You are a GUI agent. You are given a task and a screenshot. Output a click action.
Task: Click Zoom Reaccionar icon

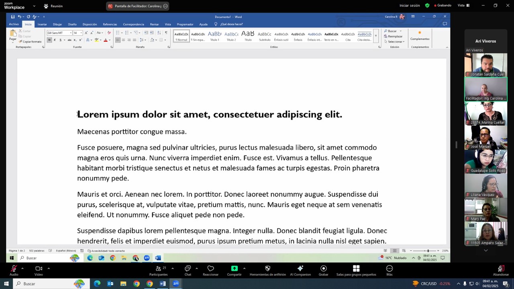[210, 270]
